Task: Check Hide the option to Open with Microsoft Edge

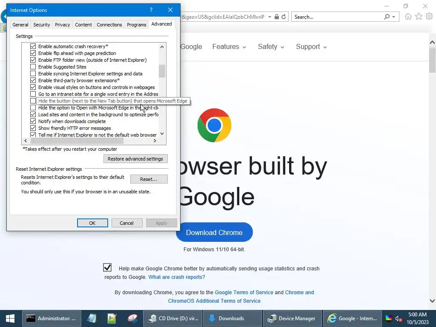Action: click(x=33, y=108)
